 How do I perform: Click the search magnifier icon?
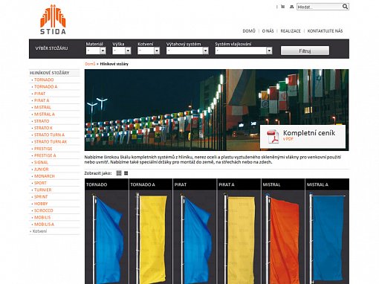[345, 7]
